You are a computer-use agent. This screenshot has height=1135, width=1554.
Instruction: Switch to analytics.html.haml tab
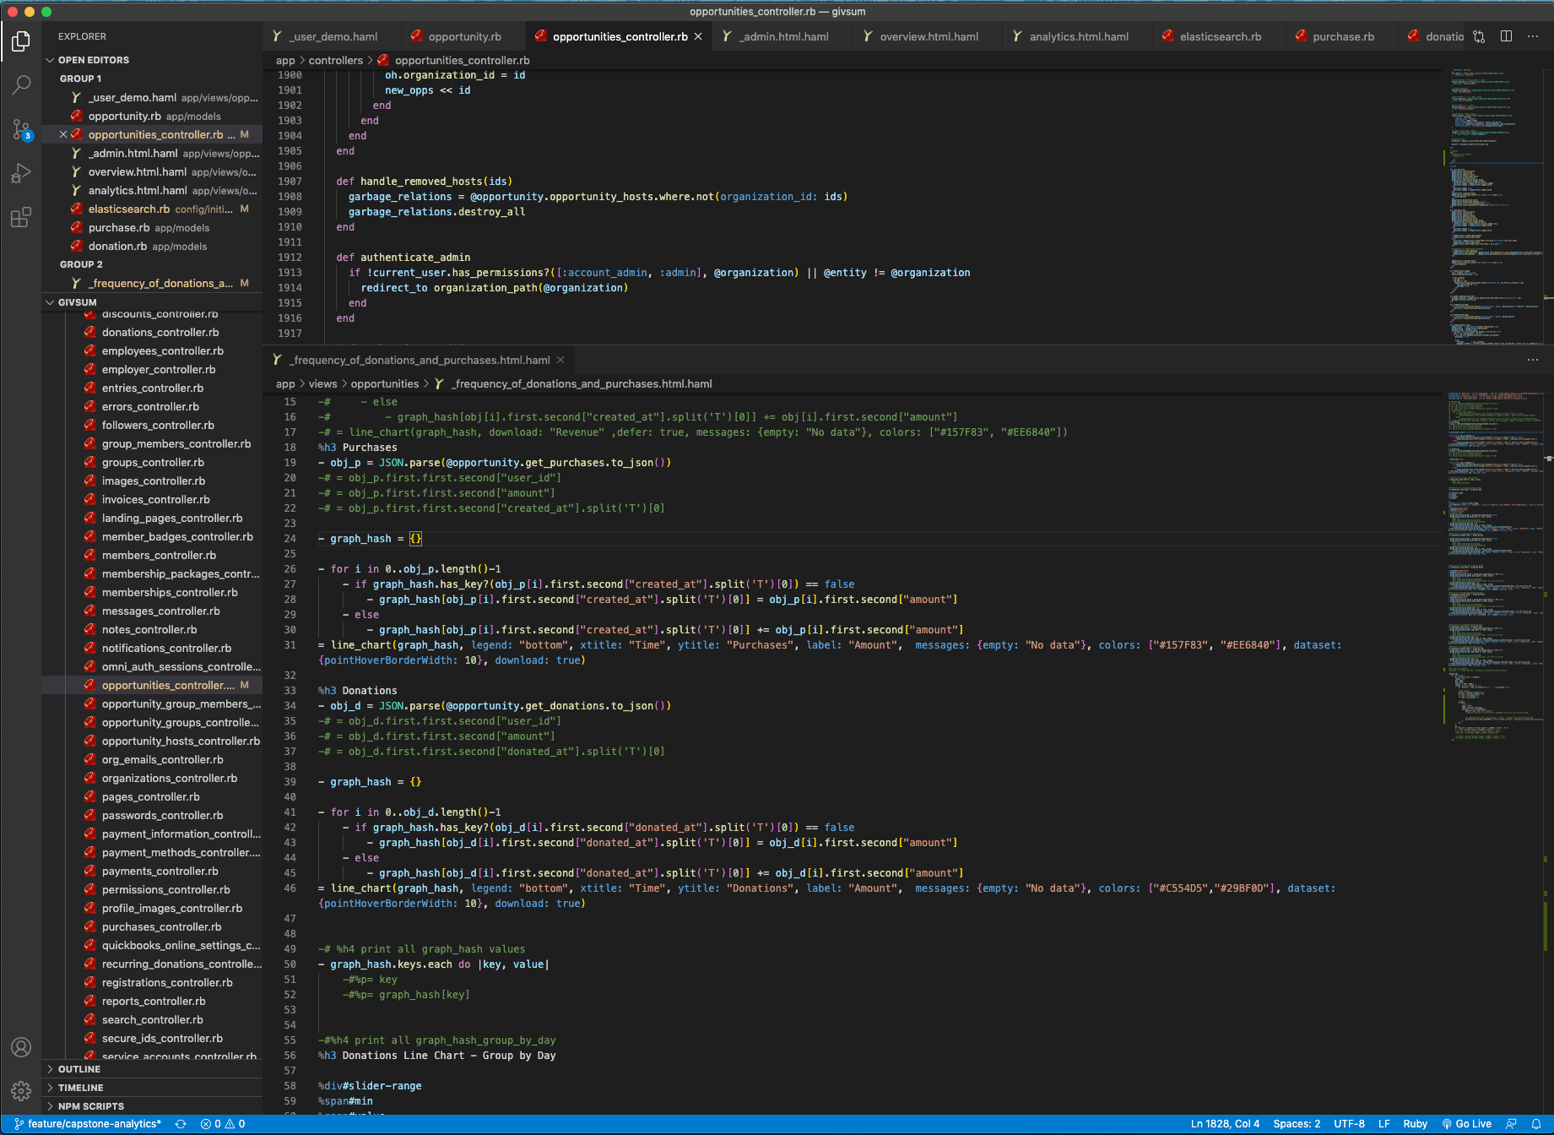[1079, 36]
